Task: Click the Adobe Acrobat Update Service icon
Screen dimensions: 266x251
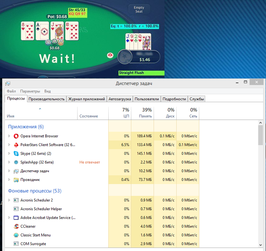Action: [x=16, y=217]
